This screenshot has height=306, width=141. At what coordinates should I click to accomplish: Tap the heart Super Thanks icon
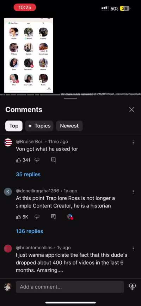[132, 287]
